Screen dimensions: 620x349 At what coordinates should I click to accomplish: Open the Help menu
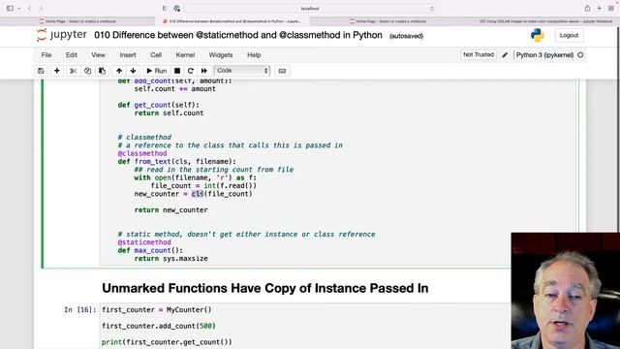click(x=254, y=55)
